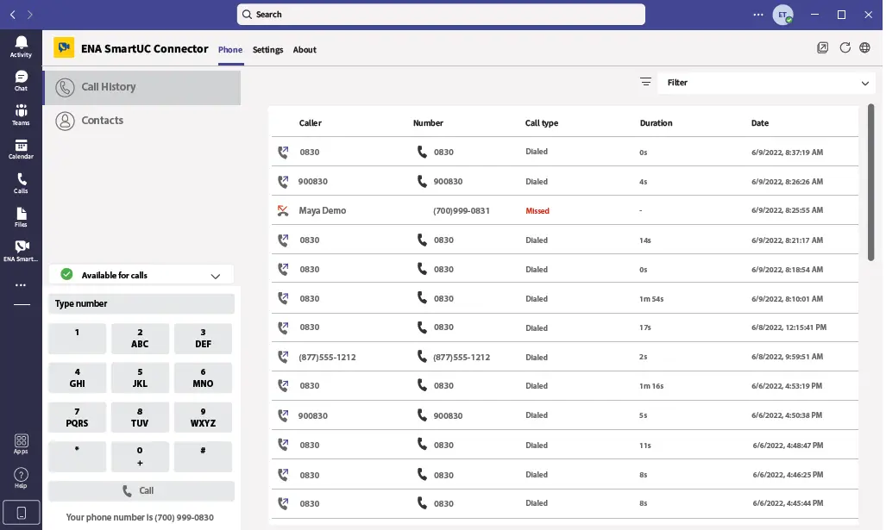Open the Calendar icon in sidebar
Viewport: 886px width, 530px height.
(21, 147)
